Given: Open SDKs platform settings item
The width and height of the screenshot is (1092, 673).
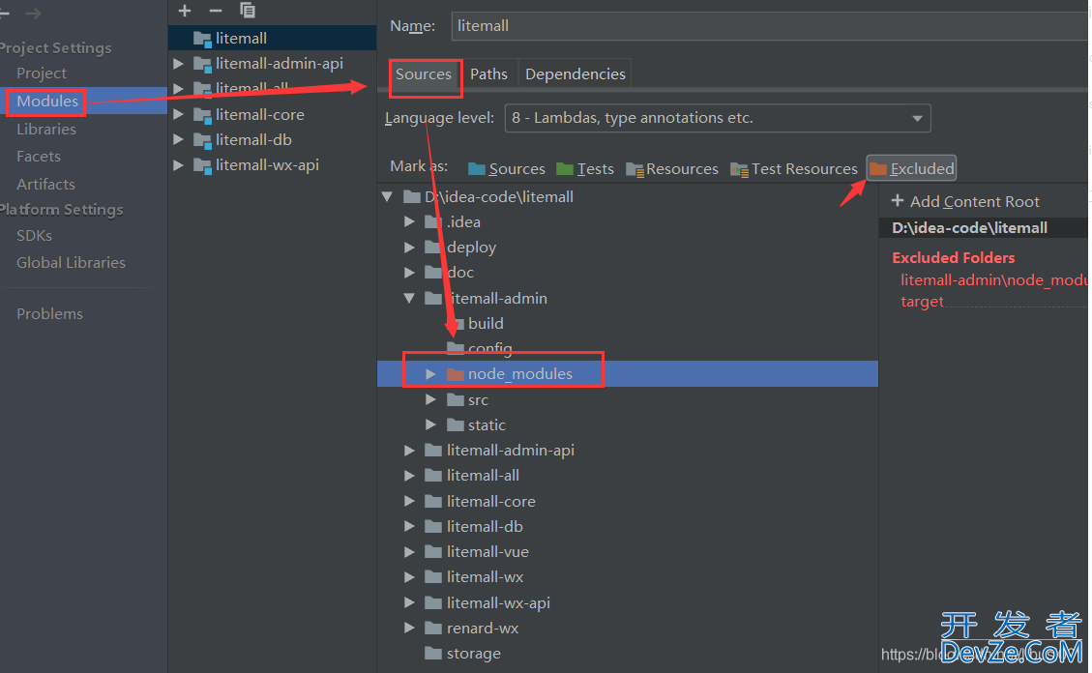Looking at the screenshot, I should [34, 236].
